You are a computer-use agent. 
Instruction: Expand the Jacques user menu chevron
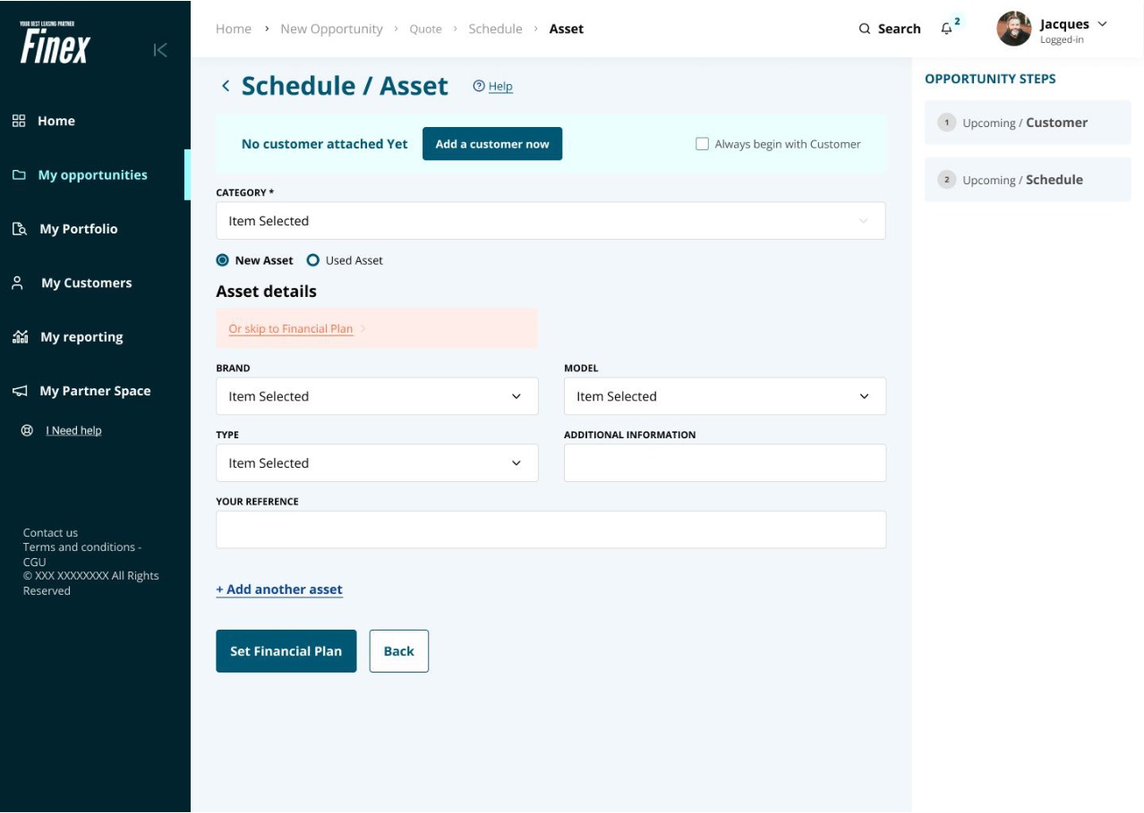(x=1102, y=24)
